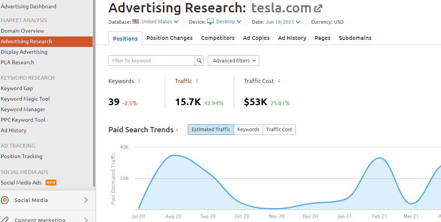Open tesla.com external link icon
Viewport: 441px width, 222px height.
(x=318, y=8)
